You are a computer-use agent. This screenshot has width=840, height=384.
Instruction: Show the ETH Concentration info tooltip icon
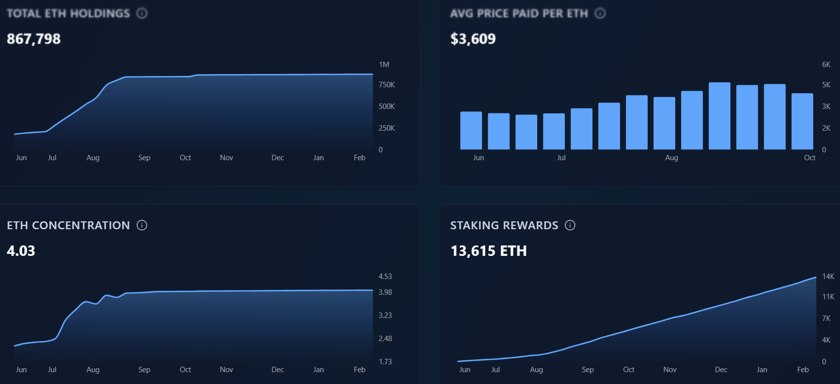tap(142, 225)
